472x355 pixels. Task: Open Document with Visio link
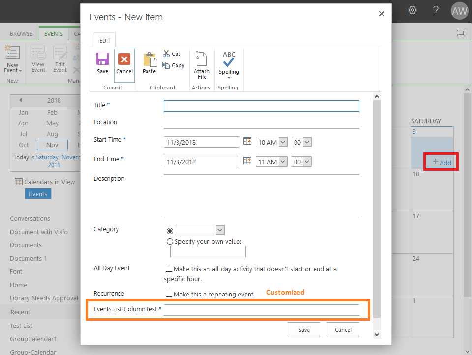pyautogui.click(x=39, y=232)
